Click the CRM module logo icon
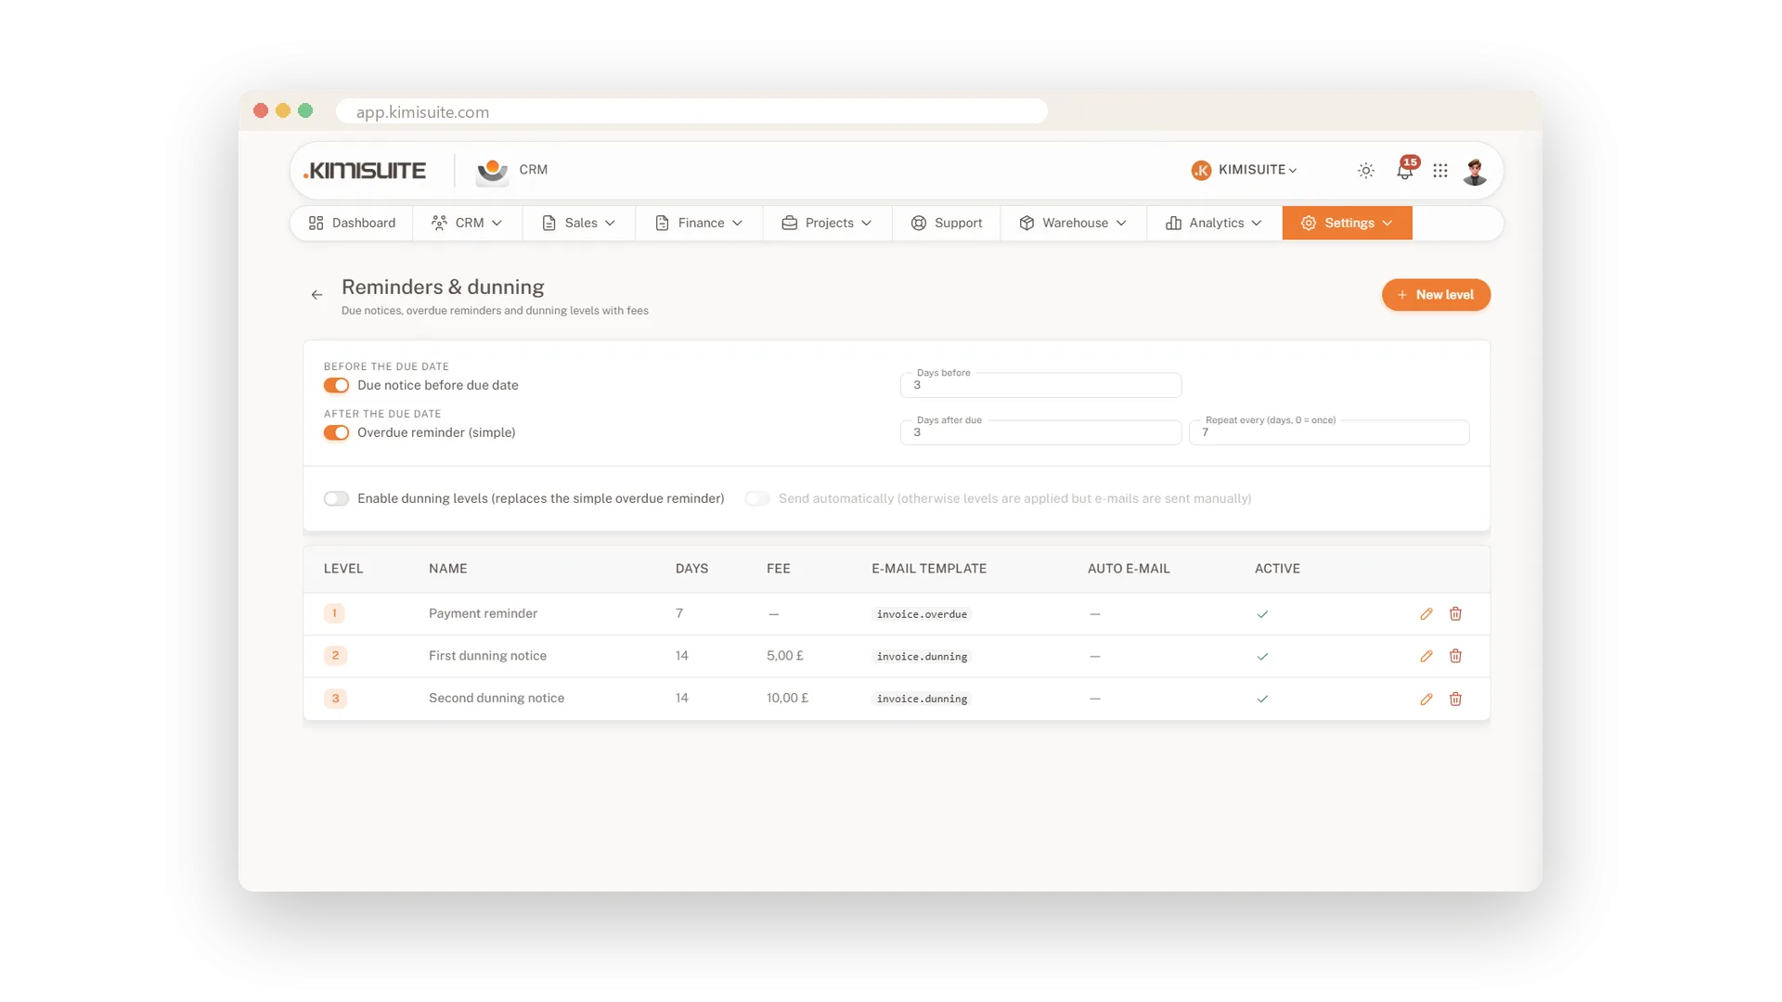This screenshot has height=1002, width=1782. 492,172
